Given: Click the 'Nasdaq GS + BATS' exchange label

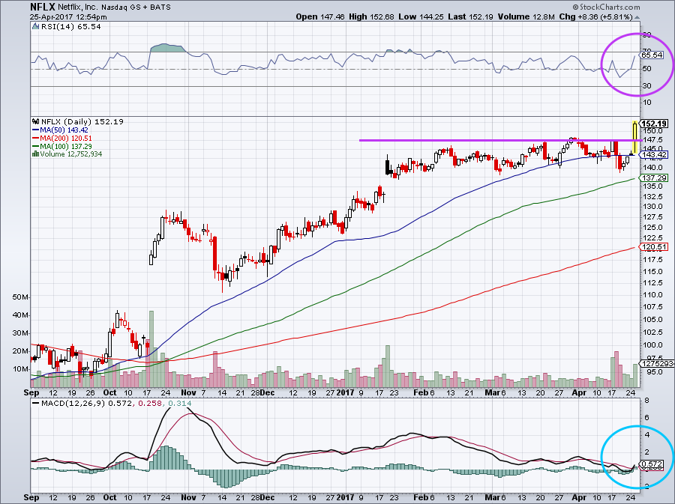Looking at the screenshot, I should (x=136, y=7).
